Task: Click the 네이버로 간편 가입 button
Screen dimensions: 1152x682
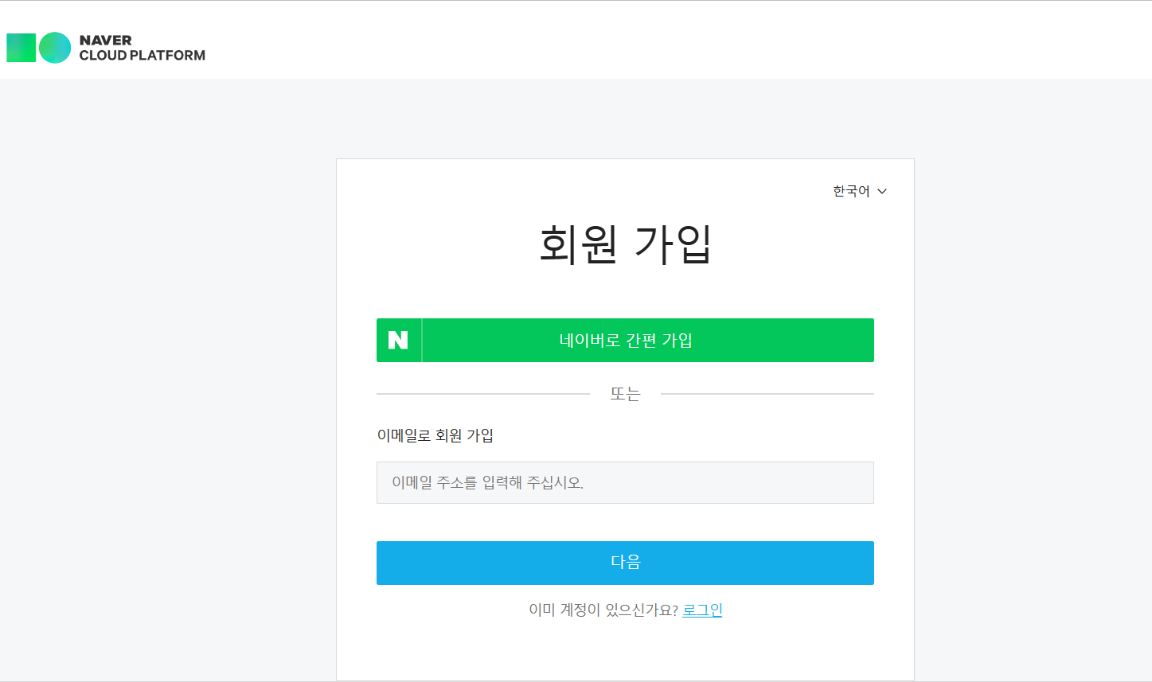Action: [625, 340]
